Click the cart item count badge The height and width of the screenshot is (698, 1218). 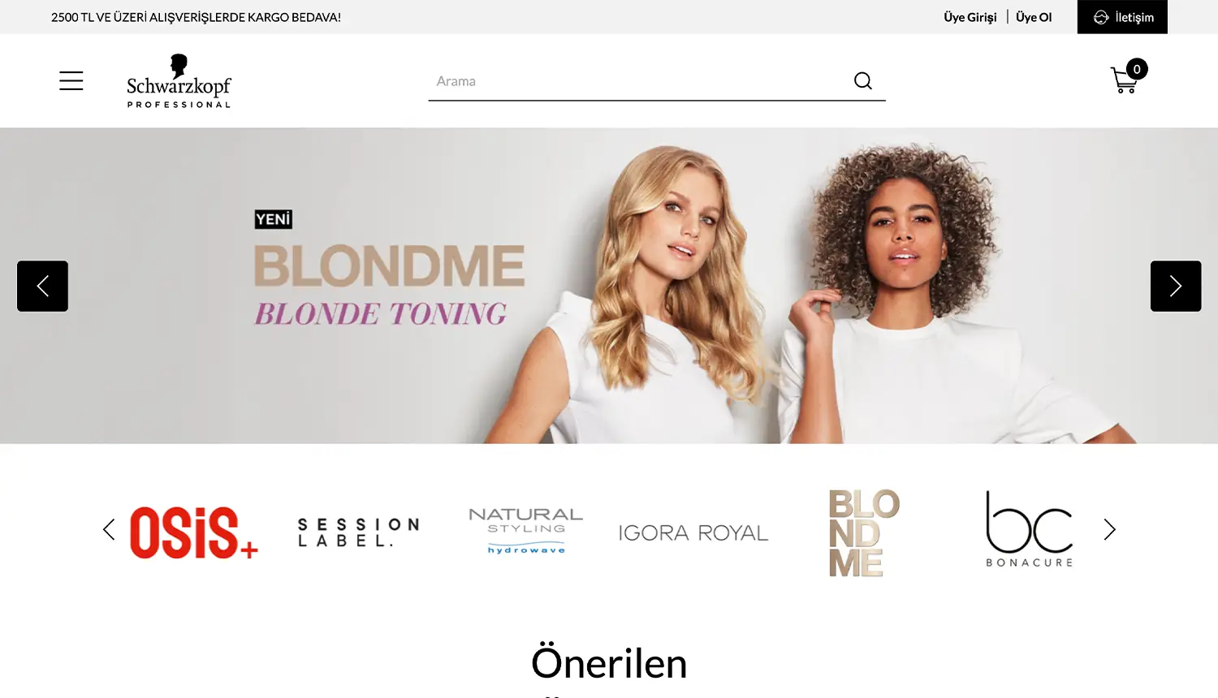[1137, 69]
